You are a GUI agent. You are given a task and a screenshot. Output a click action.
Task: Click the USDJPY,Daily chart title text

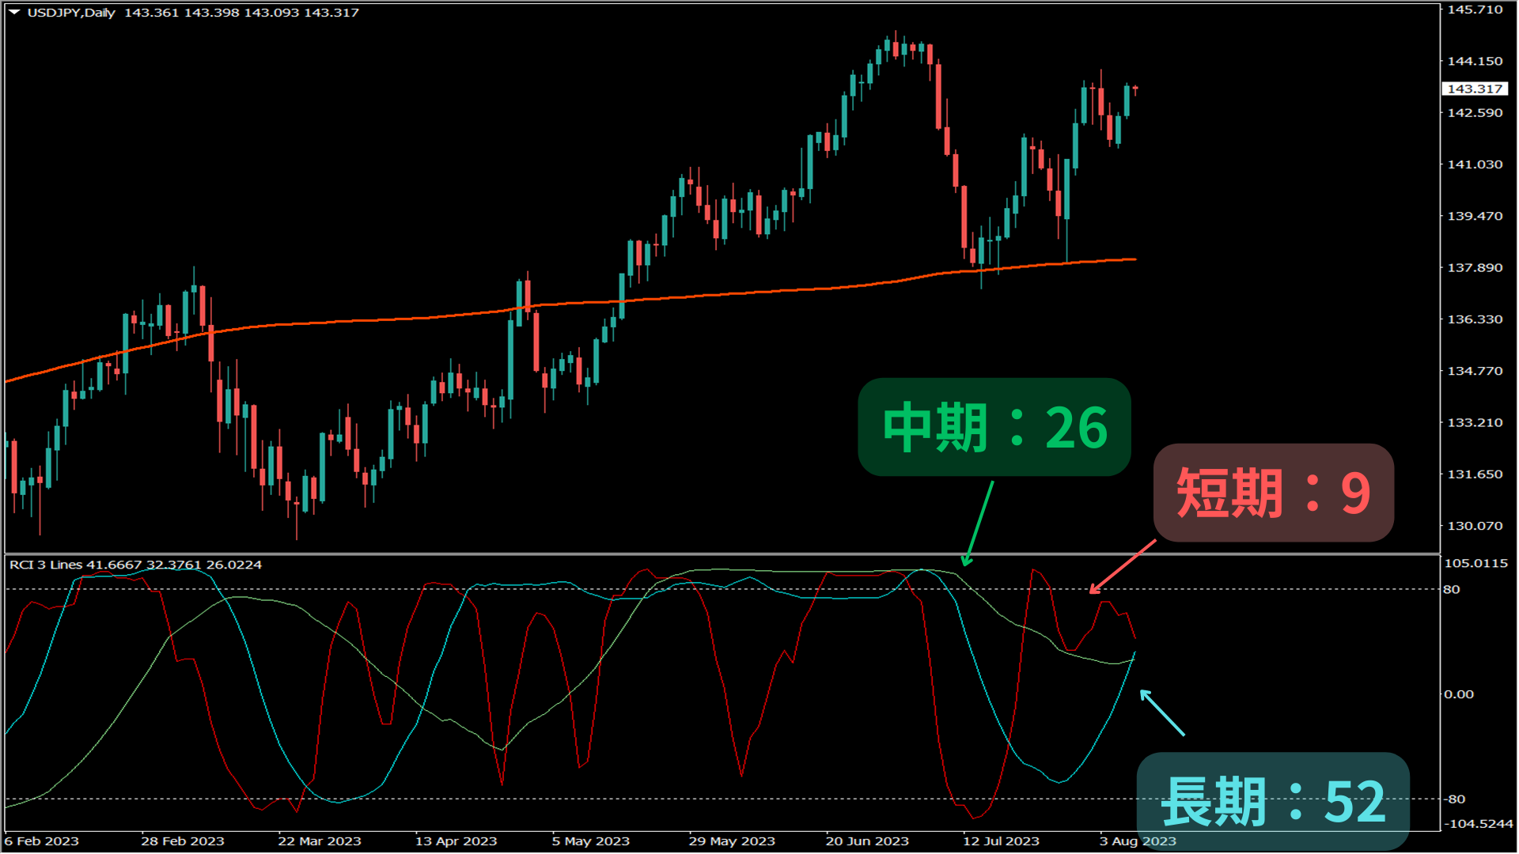[x=71, y=13]
